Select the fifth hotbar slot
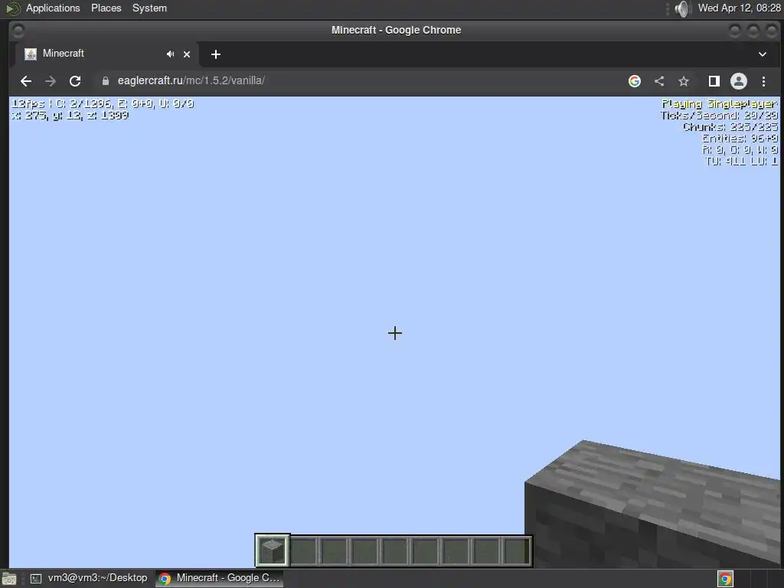 (394, 550)
